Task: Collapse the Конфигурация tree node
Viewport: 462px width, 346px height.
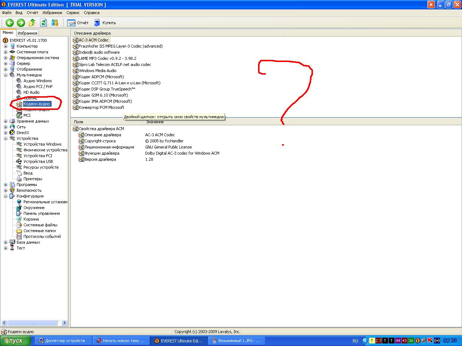Action: [5, 196]
